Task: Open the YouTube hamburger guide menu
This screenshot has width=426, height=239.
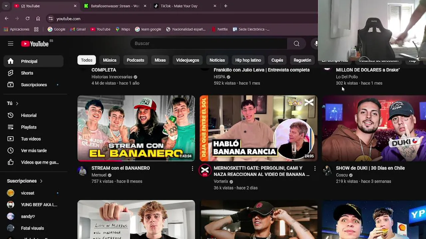Action: point(11,43)
